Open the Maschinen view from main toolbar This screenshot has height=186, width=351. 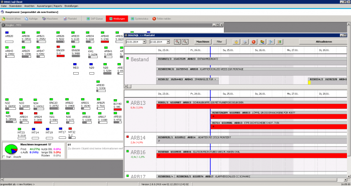[50, 19]
